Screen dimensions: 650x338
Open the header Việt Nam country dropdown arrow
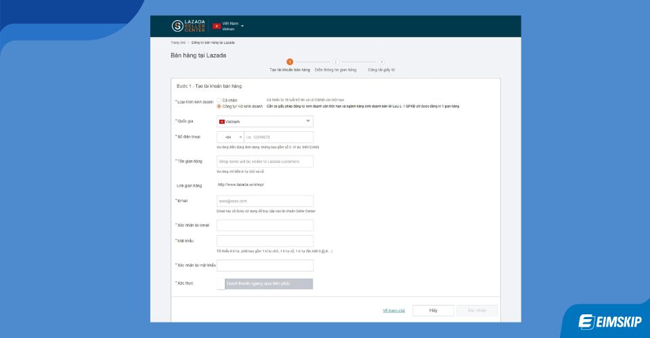point(242,26)
